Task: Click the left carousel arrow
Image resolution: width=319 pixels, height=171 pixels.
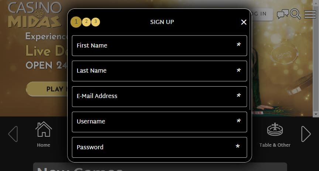Action: 13,134
